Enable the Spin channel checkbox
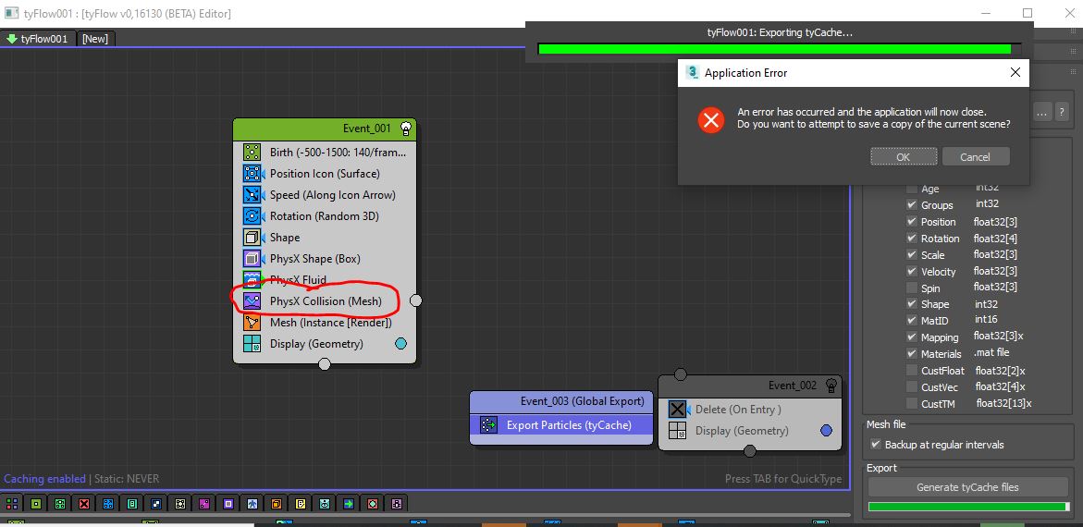1083x527 pixels. (912, 288)
